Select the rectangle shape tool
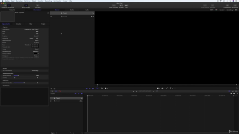This screenshot has height=134, width=239. click(x=158, y=88)
